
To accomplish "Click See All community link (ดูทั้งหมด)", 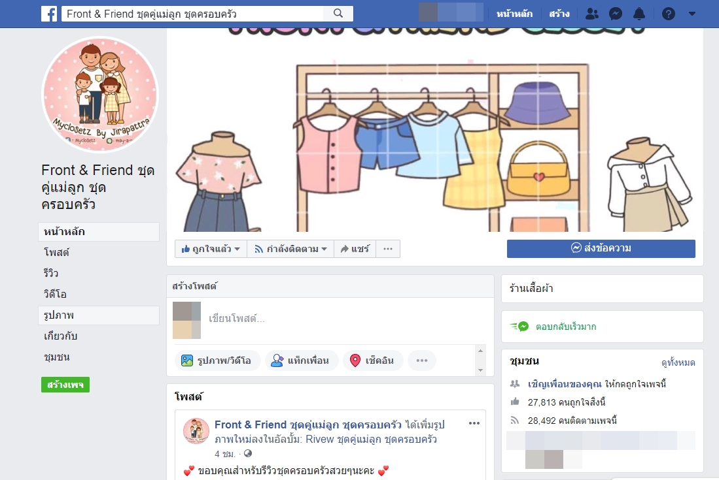I will tap(678, 362).
